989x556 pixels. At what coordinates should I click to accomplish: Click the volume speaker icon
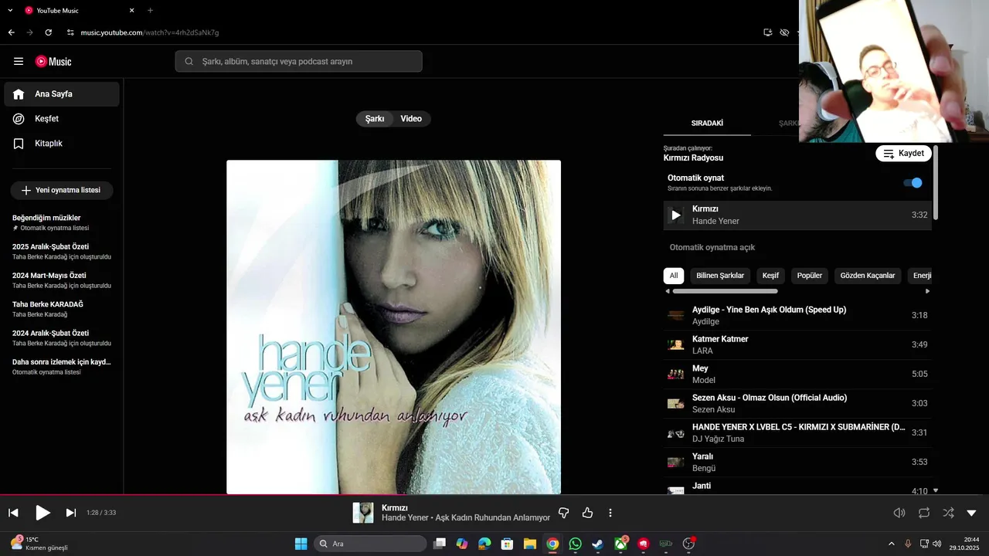click(899, 513)
